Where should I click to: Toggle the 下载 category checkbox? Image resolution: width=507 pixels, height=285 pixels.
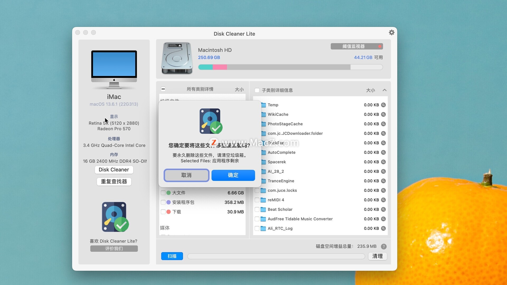(x=163, y=212)
